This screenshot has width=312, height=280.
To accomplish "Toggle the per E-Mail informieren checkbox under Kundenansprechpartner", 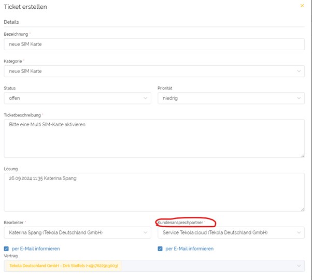I will coord(161,248).
